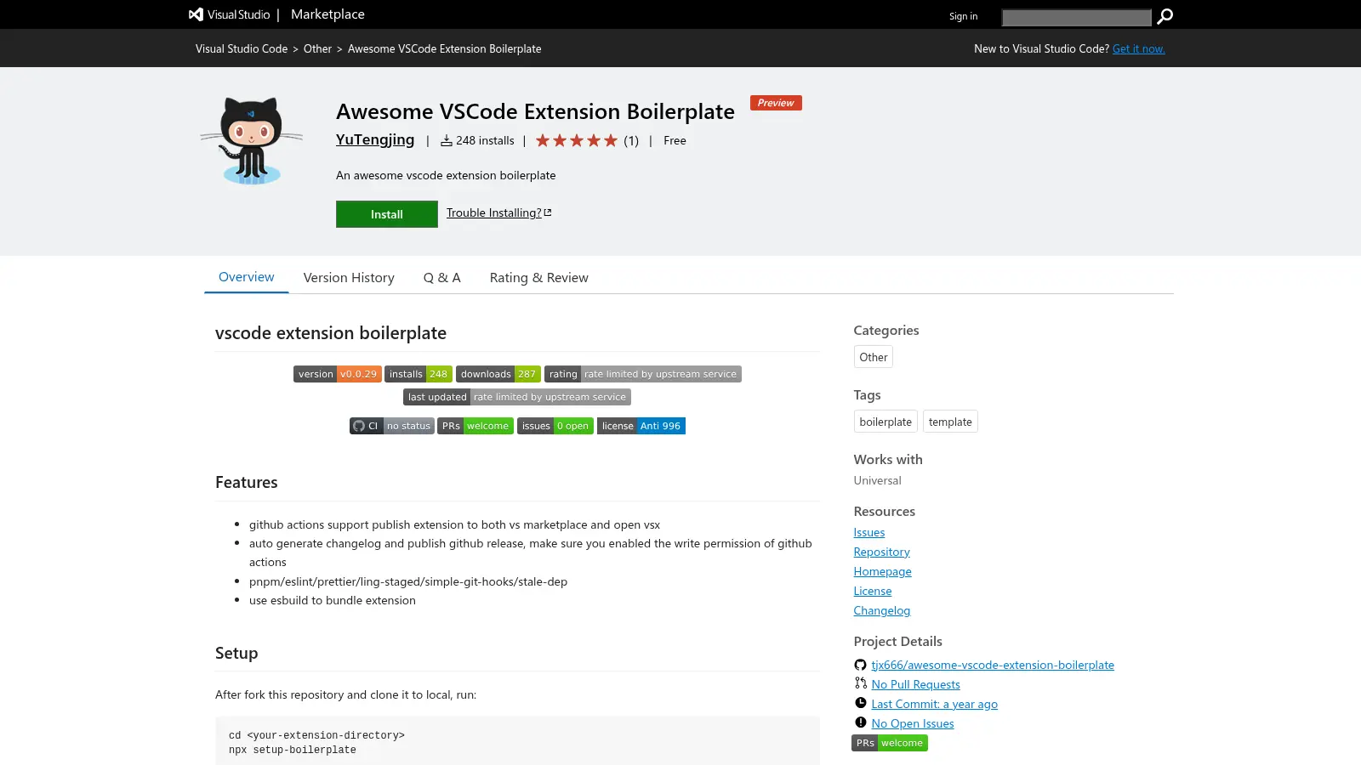Click the clock icon beside Last Commit
Image resolution: width=1361 pixels, height=765 pixels.
click(860, 703)
